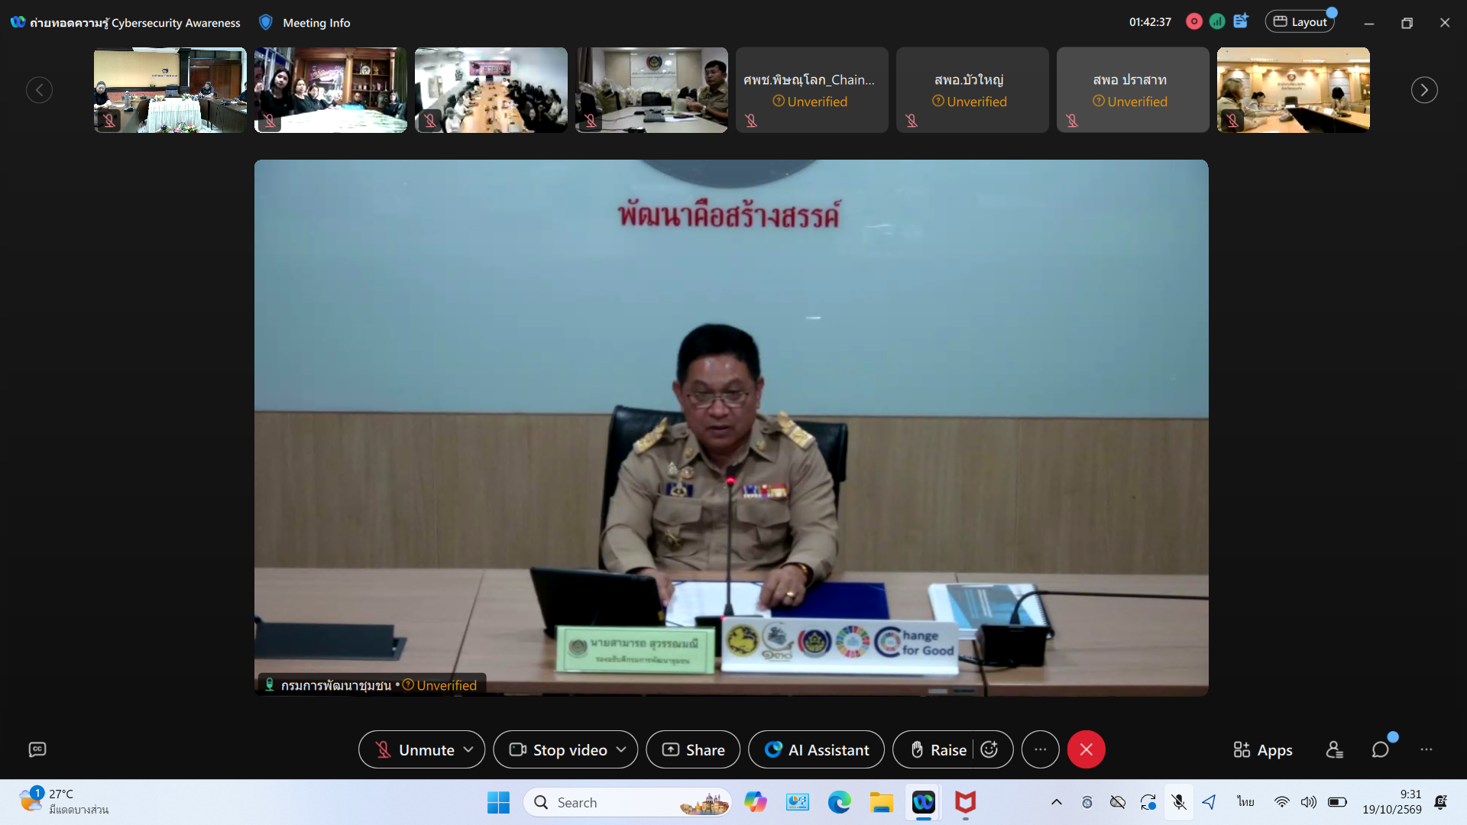Select the first participant video thumbnail
This screenshot has height=825, width=1467.
(170, 90)
